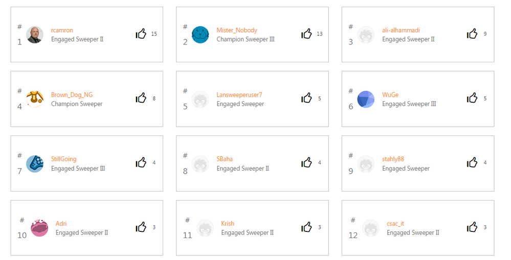Go to stahly88's profile link
The image size is (511, 260).
[x=393, y=159]
